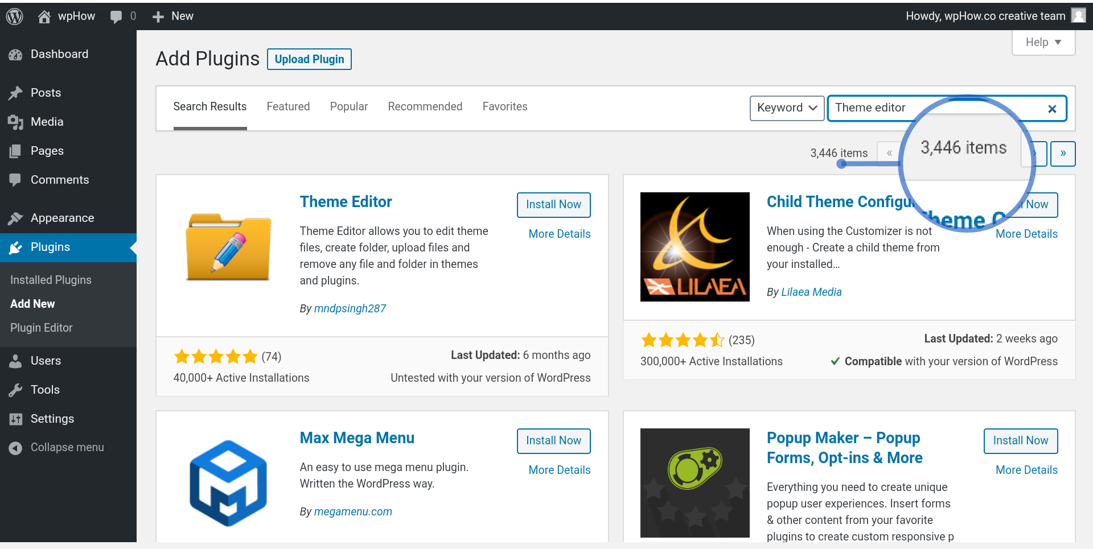Switch to the Popular tab
Screen dimensions: 1093x549
coord(349,107)
